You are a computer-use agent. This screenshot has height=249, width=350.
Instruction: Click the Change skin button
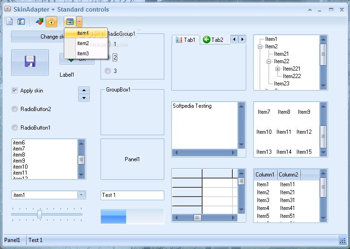point(38,37)
